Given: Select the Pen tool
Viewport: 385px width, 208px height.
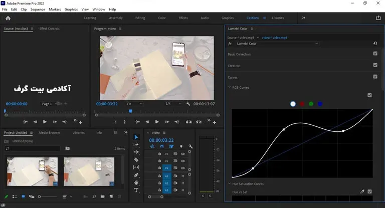Looking at the screenshot, I should (136, 175).
